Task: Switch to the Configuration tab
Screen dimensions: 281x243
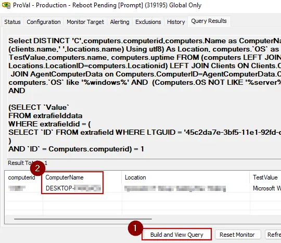Action: [44, 22]
